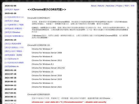Click 'Chrome For Windows Server 2021' item

point(47,87)
